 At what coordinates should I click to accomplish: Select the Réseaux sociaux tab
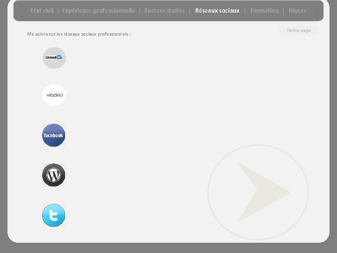pyautogui.click(x=217, y=10)
